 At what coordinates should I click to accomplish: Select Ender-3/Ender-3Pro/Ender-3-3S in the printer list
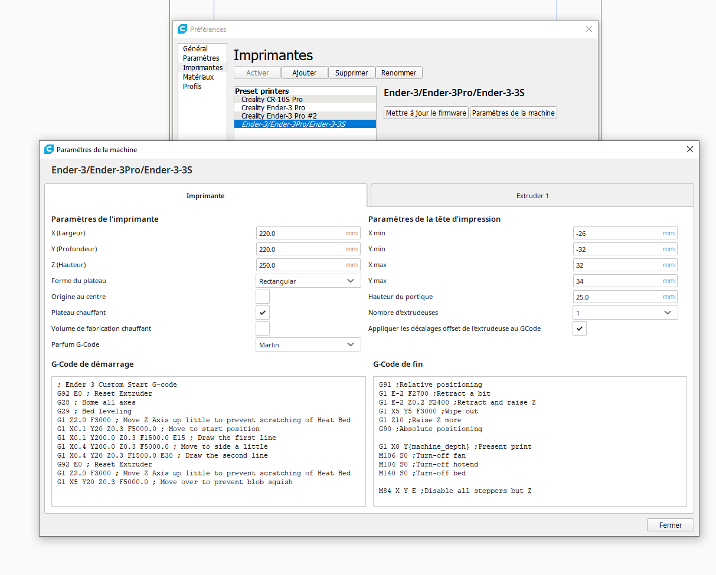click(x=305, y=124)
